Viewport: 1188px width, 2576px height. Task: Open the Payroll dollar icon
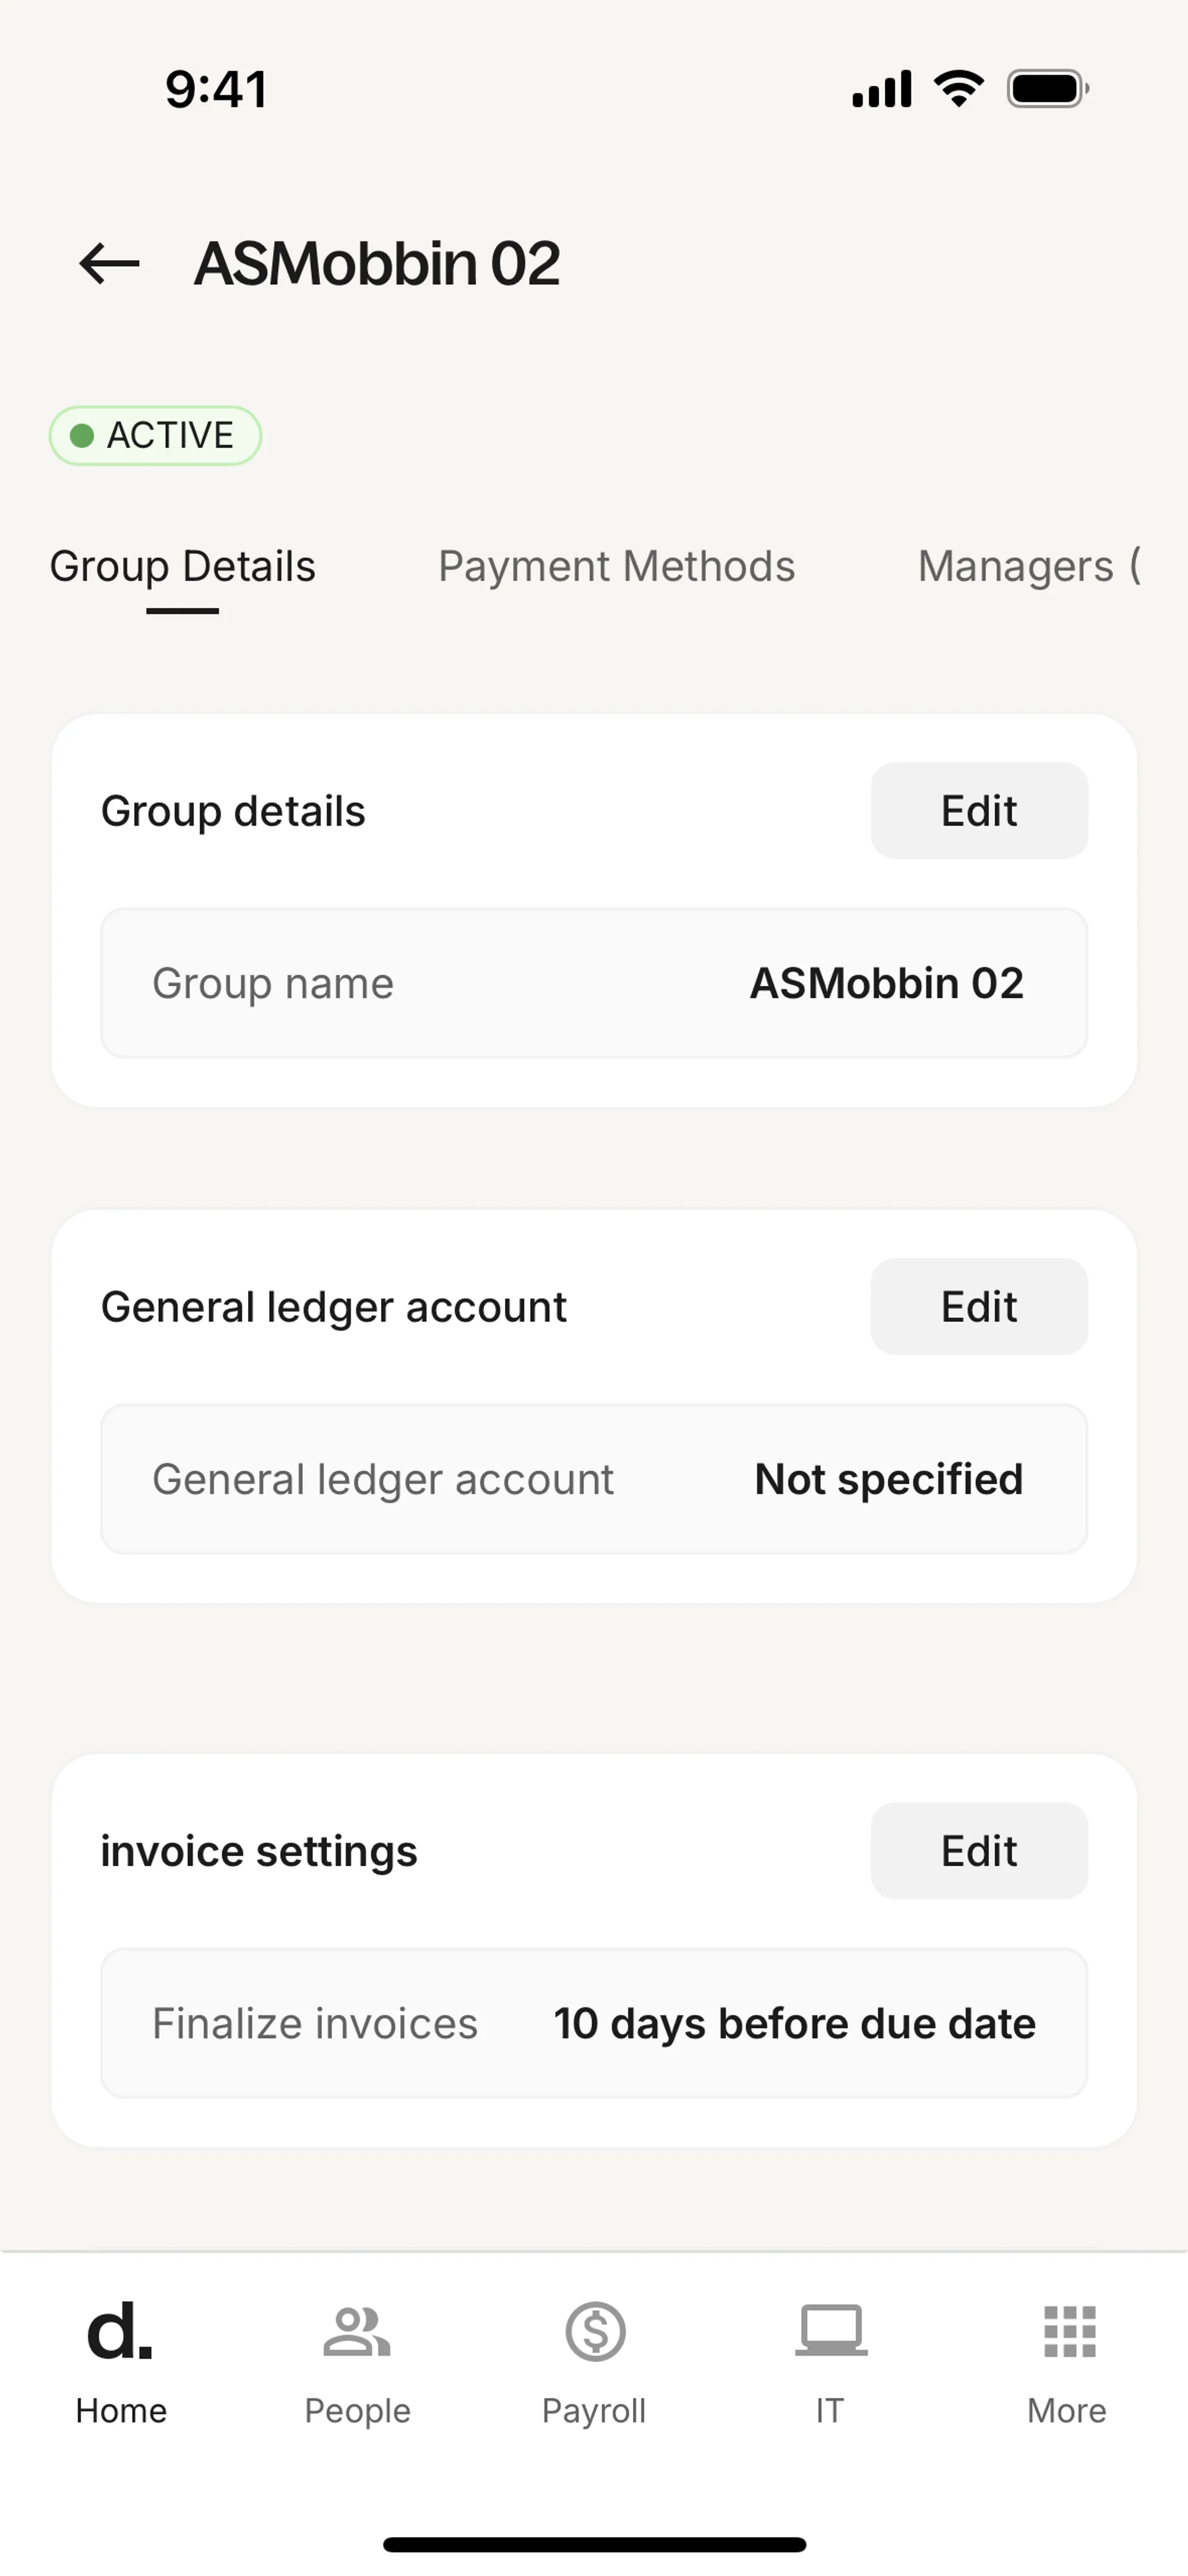[595, 2331]
